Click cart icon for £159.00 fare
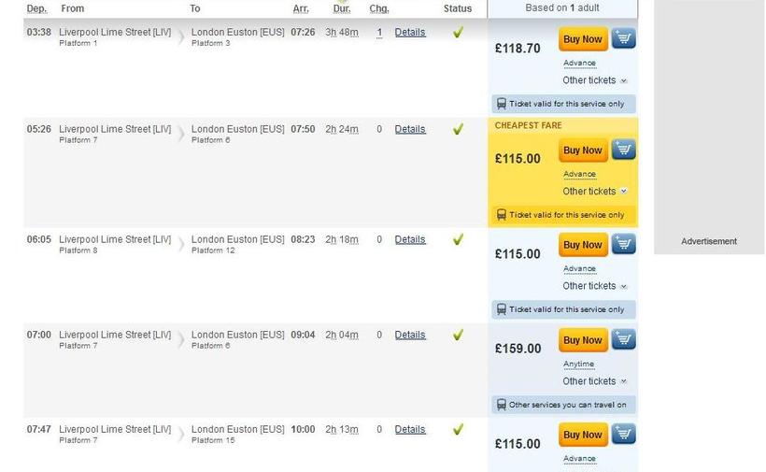Image resolution: width=766 pixels, height=472 pixels. point(624,340)
